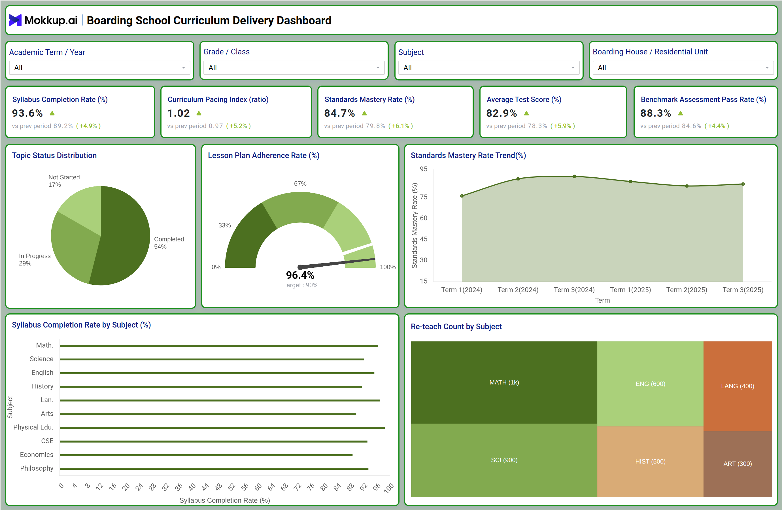Click the Economics completion bar

206,455
